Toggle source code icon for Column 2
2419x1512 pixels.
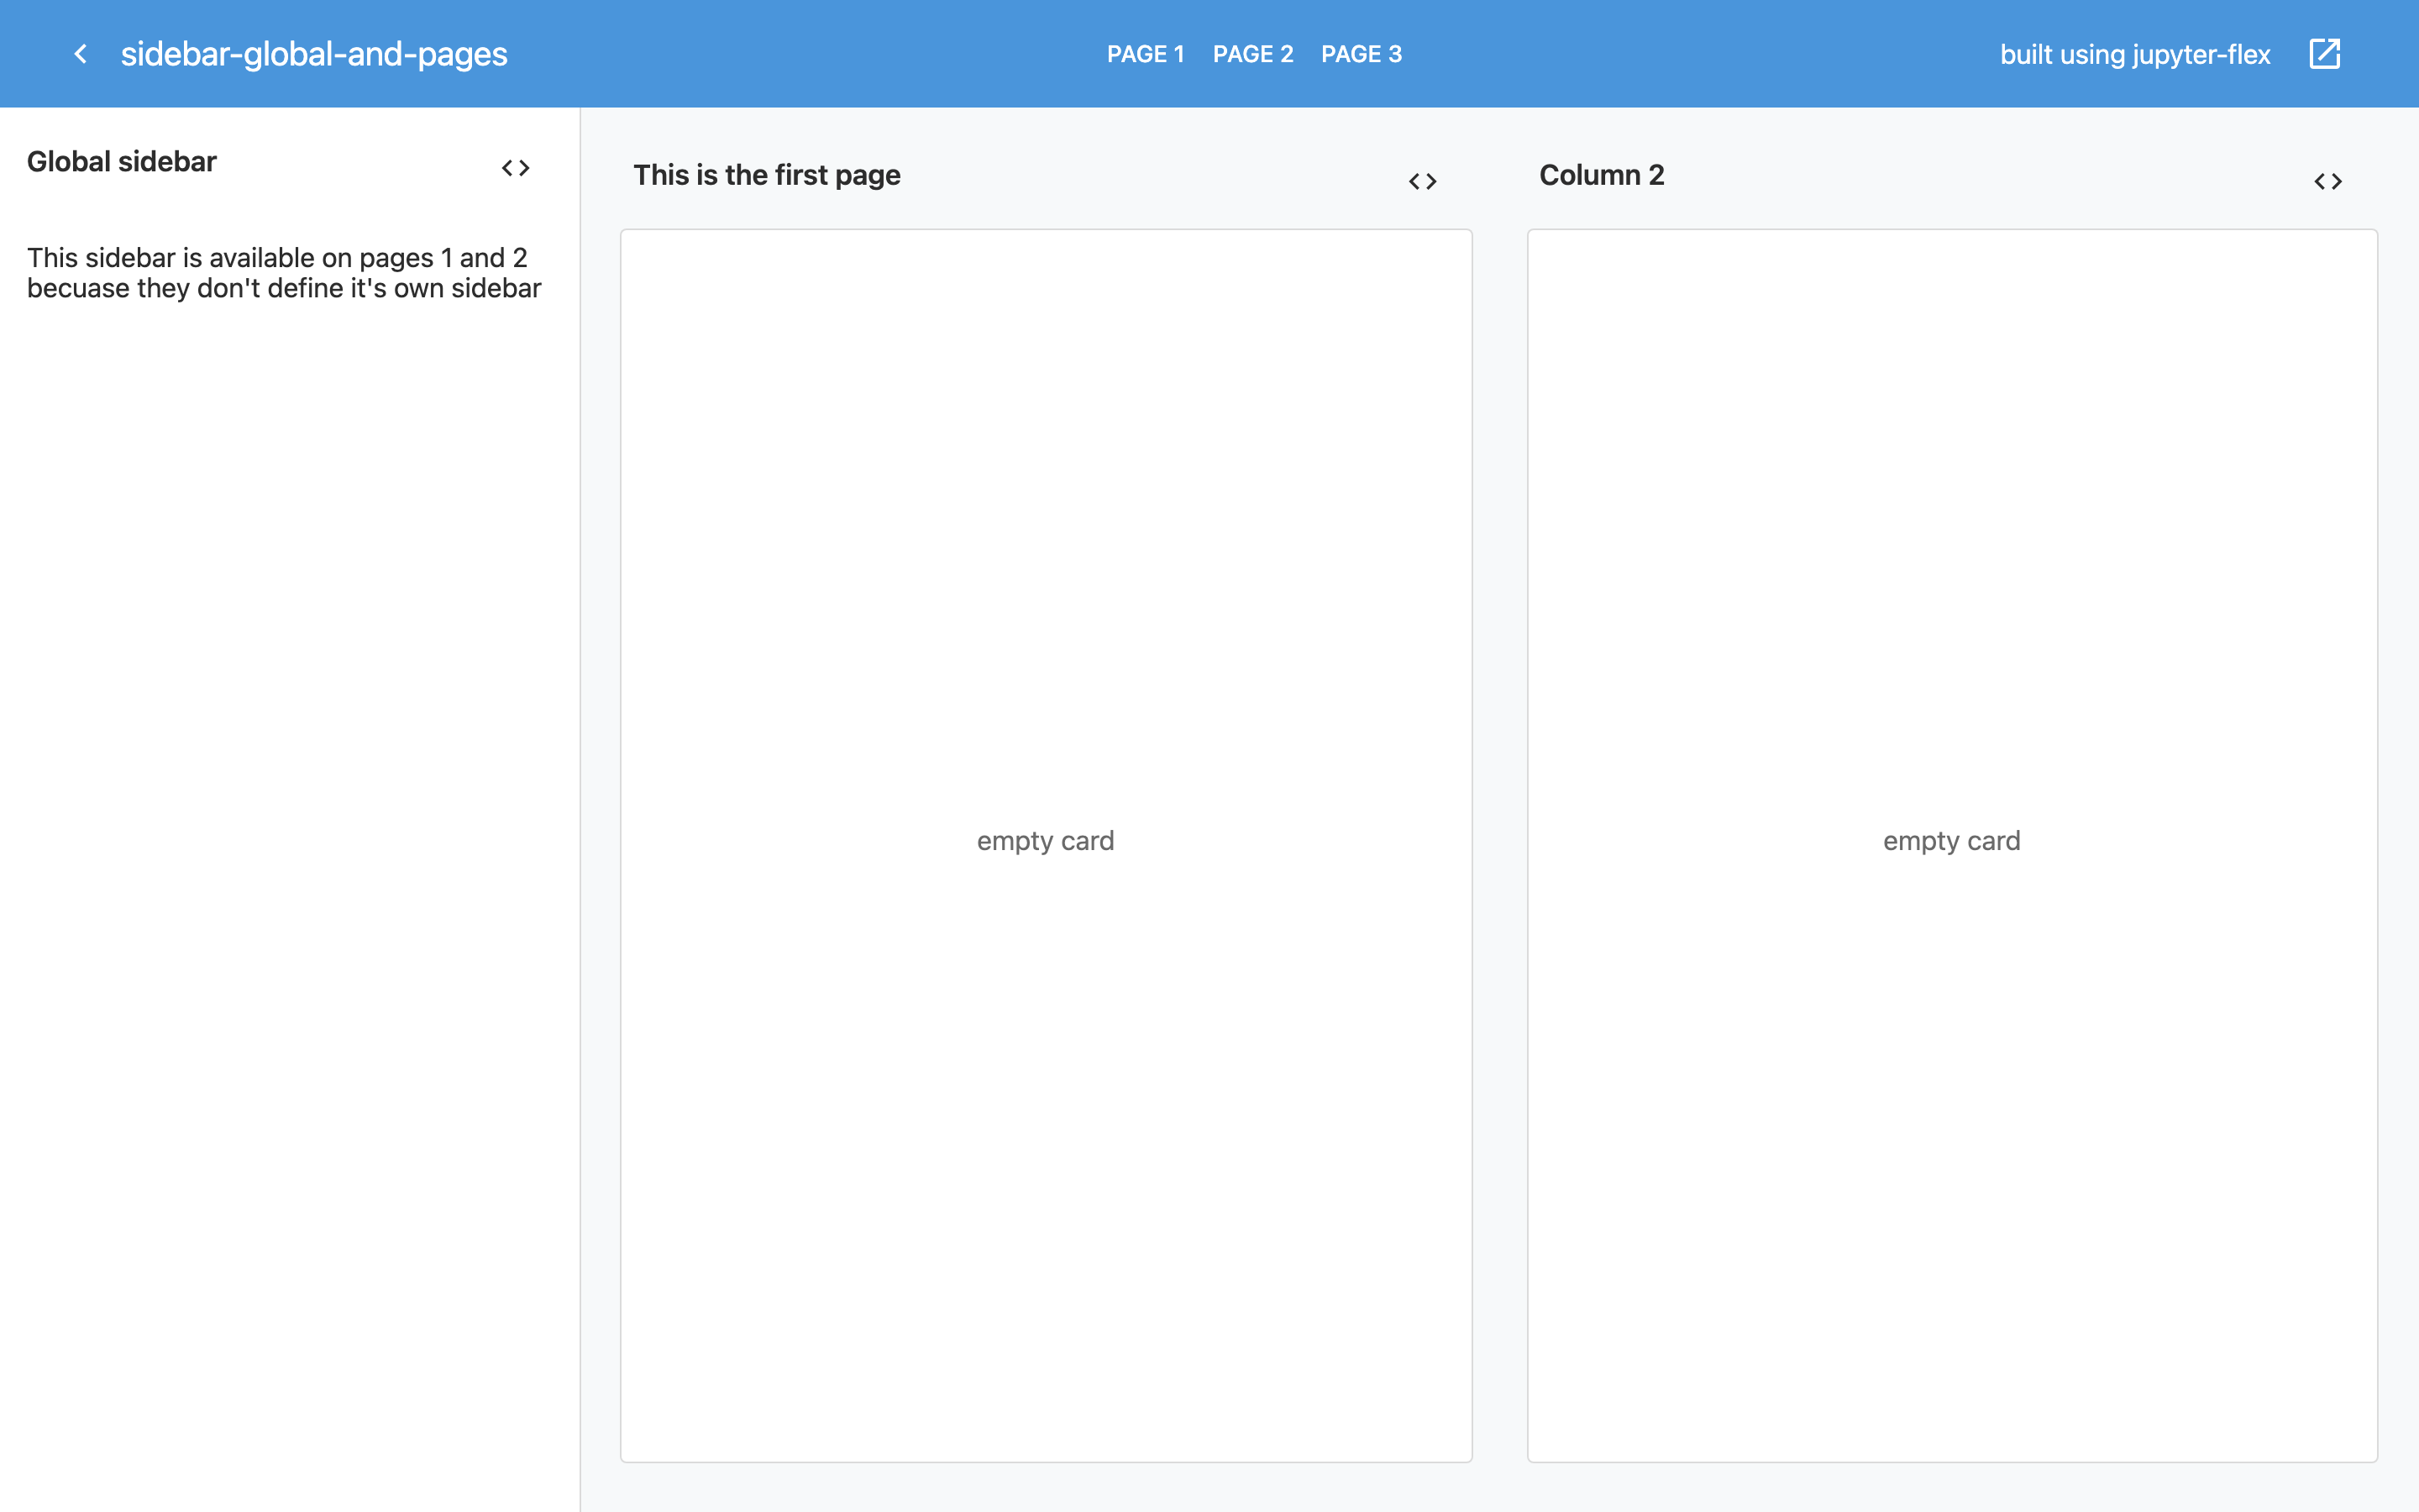click(x=2328, y=181)
